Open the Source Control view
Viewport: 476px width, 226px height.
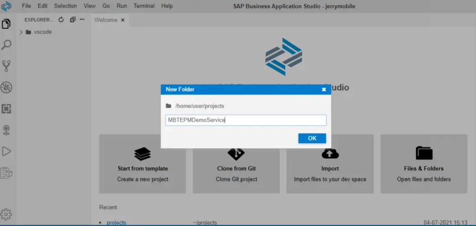[7, 66]
